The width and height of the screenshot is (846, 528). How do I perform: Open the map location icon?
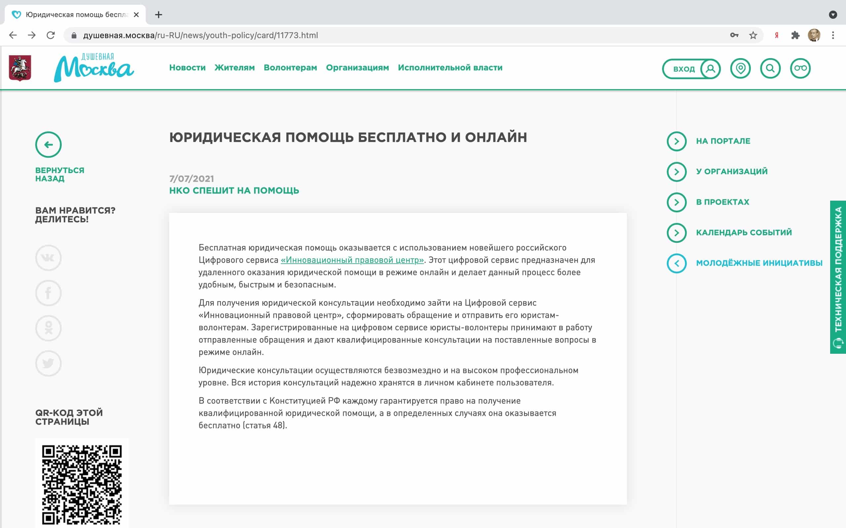[x=741, y=69]
